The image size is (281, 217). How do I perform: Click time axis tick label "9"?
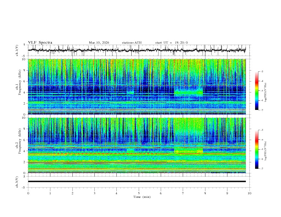(x=227, y=193)
